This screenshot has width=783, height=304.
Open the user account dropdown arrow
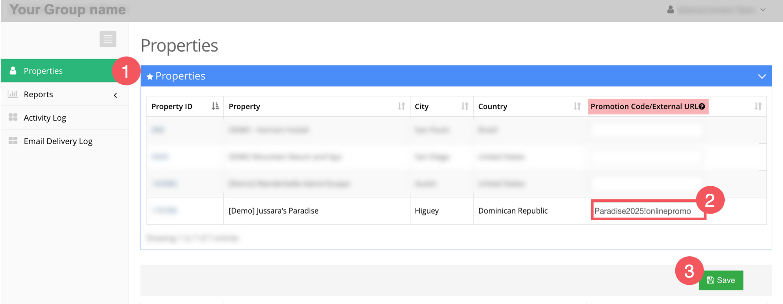coord(763,10)
